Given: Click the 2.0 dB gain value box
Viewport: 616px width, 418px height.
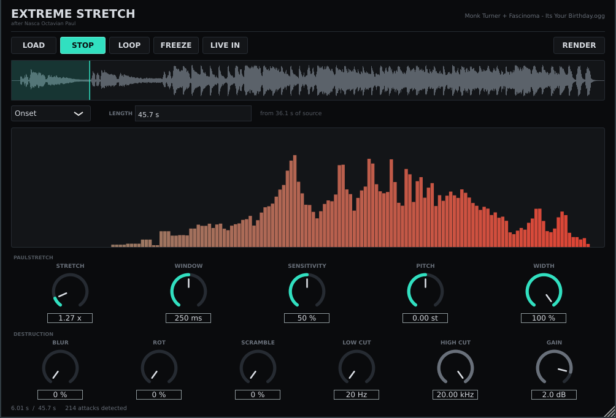Looking at the screenshot, I should [x=554, y=395].
